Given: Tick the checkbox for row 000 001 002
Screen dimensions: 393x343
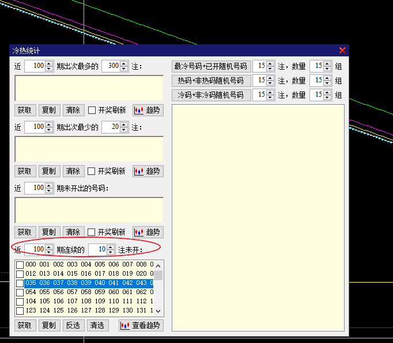Looking at the screenshot, I should click(20, 265).
